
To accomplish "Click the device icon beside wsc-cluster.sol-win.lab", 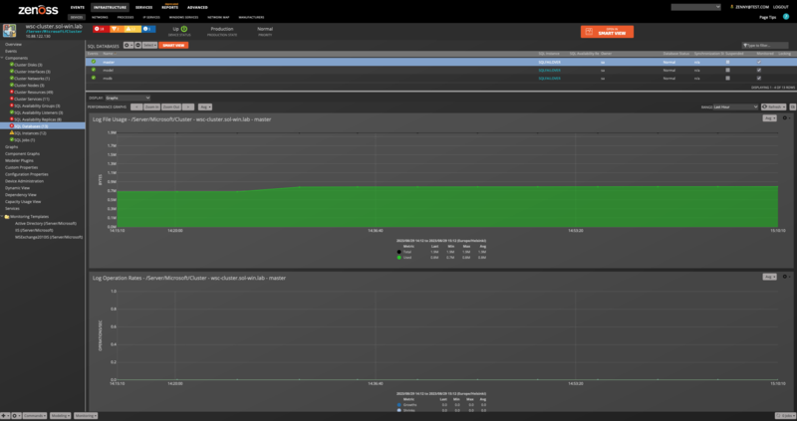I will click(9, 31).
